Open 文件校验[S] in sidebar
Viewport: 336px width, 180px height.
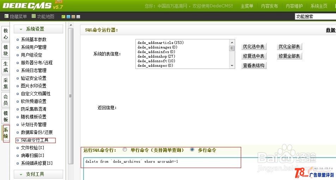pyautogui.click(x=32, y=148)
